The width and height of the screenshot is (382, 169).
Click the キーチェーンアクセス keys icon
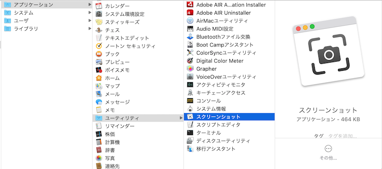190,93
